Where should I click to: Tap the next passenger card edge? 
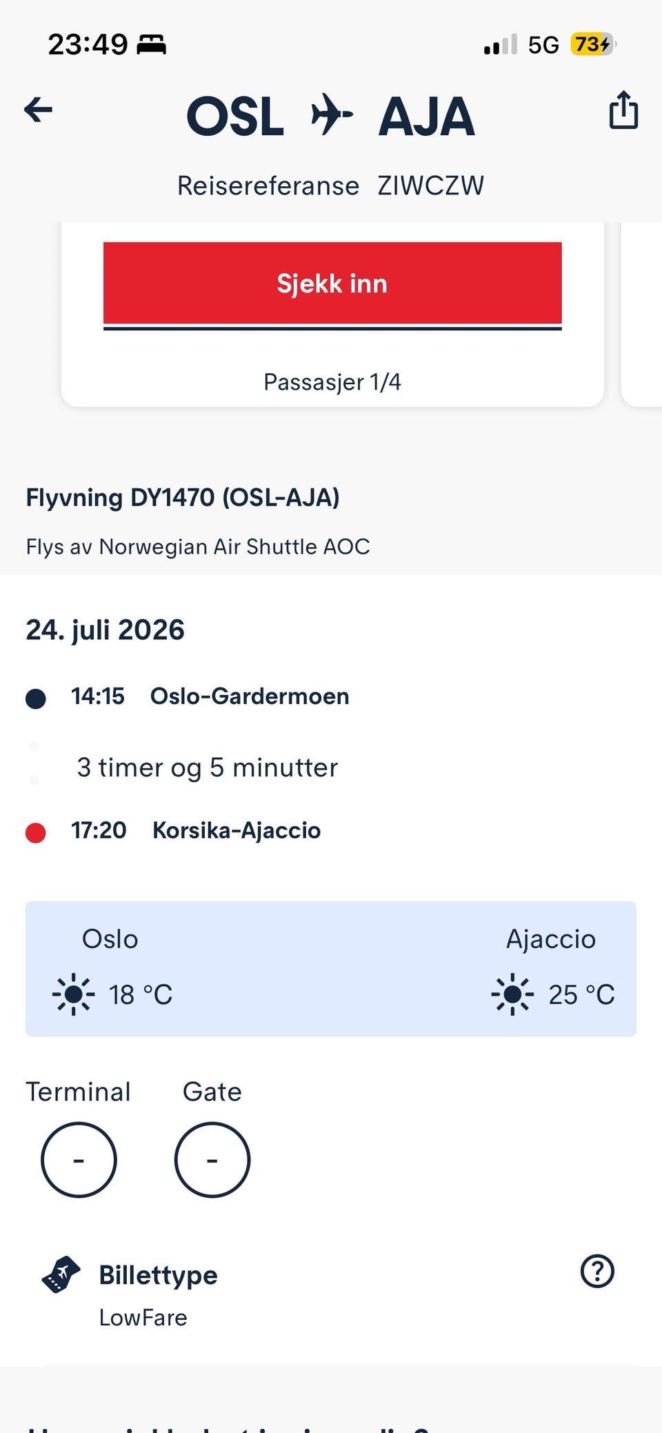642,314
